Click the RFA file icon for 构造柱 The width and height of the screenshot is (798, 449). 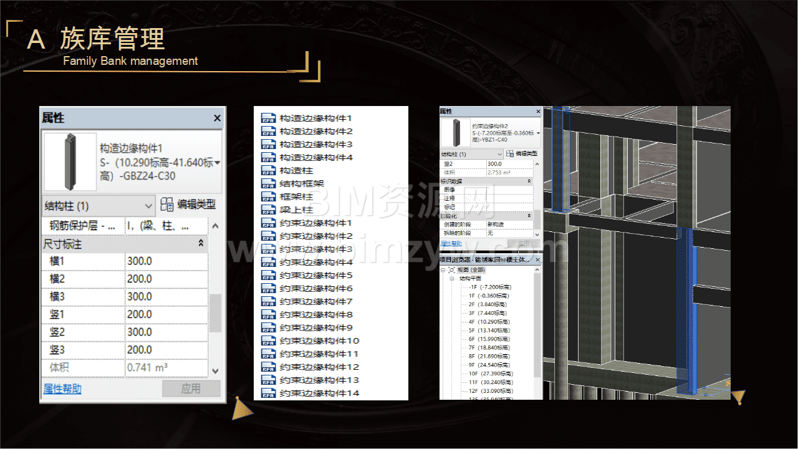click(268, 170)
